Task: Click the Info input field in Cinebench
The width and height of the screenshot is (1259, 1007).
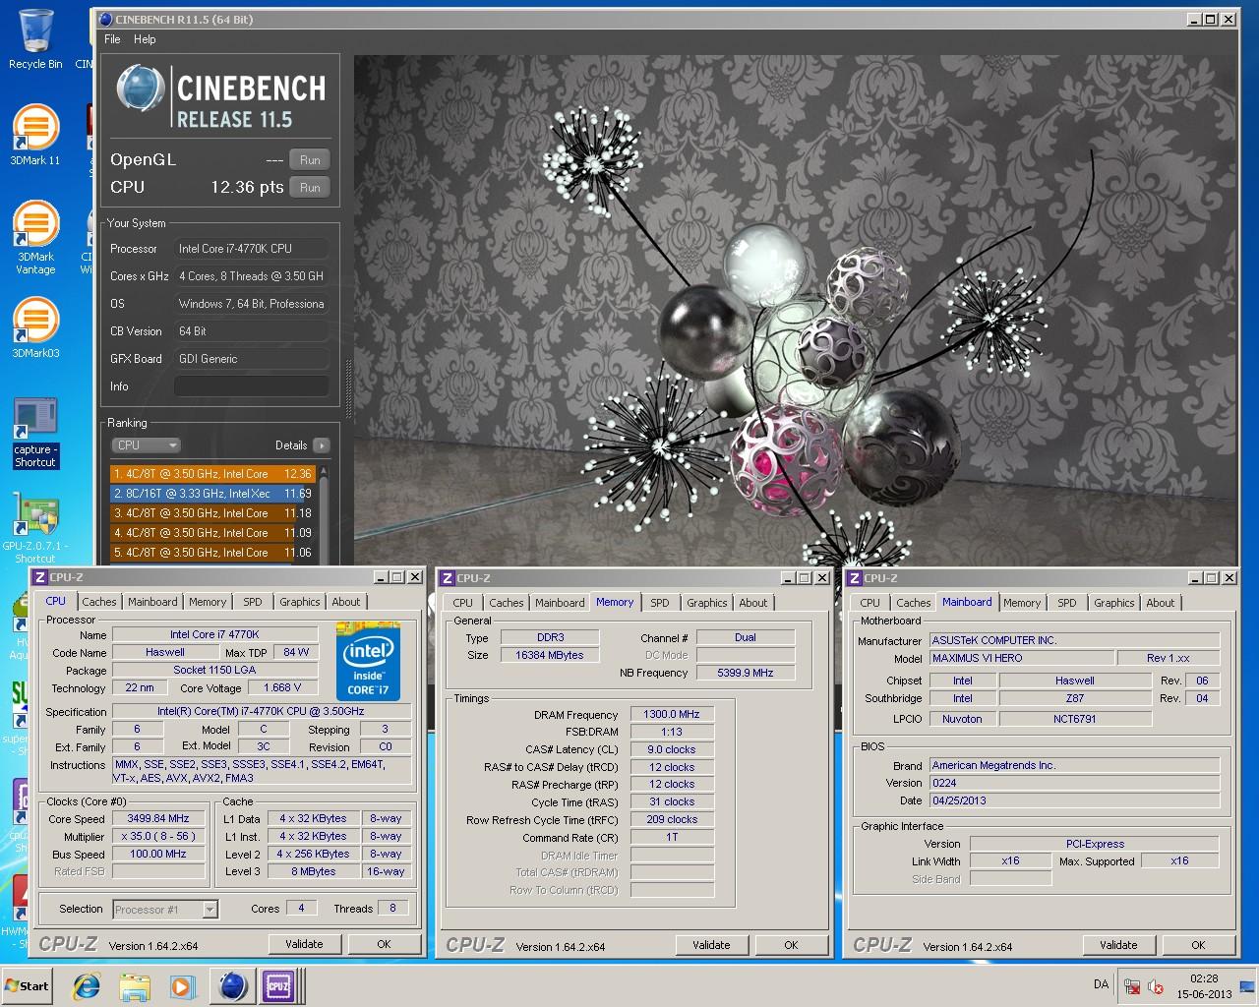Action: click(252, 386)
